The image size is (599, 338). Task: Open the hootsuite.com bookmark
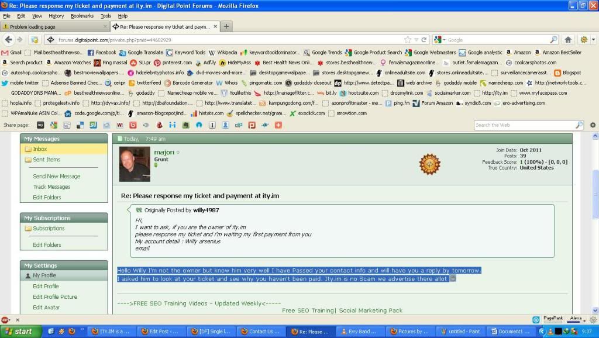click(x=359, y=93)
